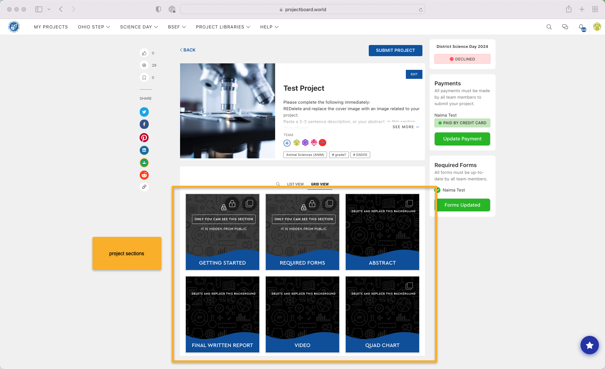Add a team member with plus icon

(287, 143)
